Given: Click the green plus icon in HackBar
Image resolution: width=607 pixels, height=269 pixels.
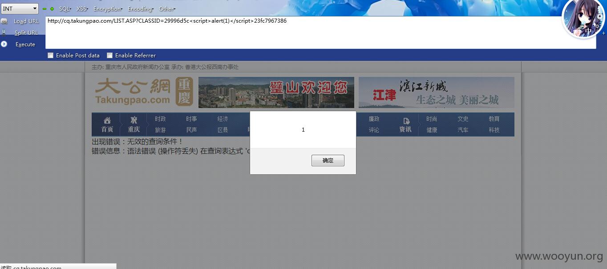Looking at the screenshot, I should point(52,9).
